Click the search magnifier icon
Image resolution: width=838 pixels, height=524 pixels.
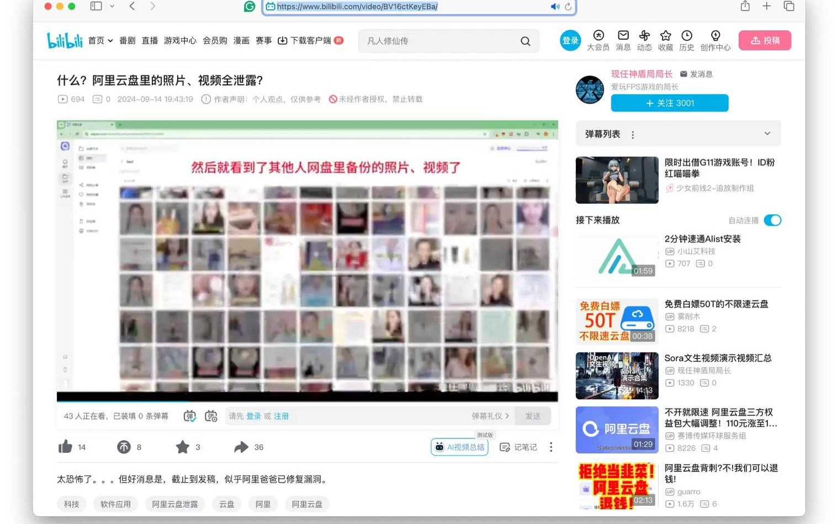pos(525,41)
